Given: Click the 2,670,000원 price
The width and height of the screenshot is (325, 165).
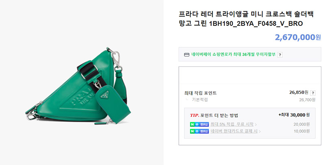Looking at the screenshot, I should (298, 37).
